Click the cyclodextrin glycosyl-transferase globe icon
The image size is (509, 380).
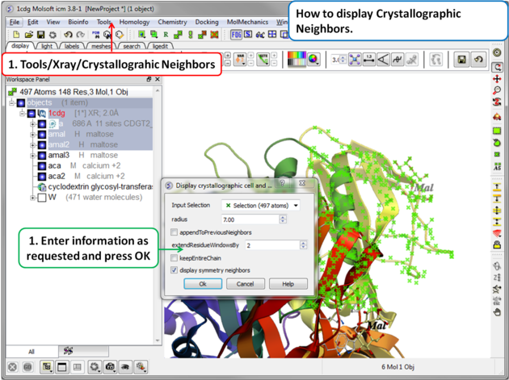[x=42, y=187]
